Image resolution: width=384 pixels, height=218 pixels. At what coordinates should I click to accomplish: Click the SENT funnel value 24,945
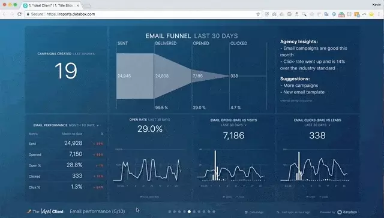(124, 76)
